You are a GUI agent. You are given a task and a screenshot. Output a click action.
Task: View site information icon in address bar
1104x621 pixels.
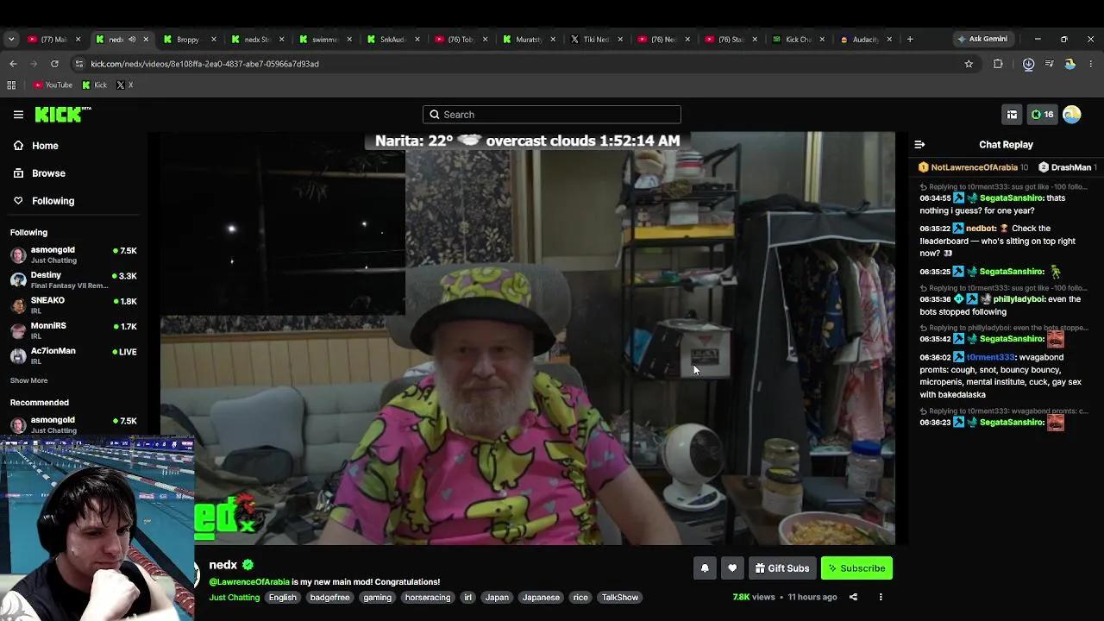[x=79, y=64]
